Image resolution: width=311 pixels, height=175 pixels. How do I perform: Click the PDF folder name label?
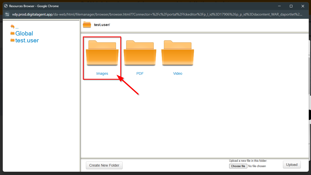[x=140, y=73]
